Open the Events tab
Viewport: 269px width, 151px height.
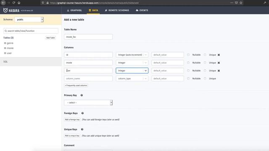(142, 10)
